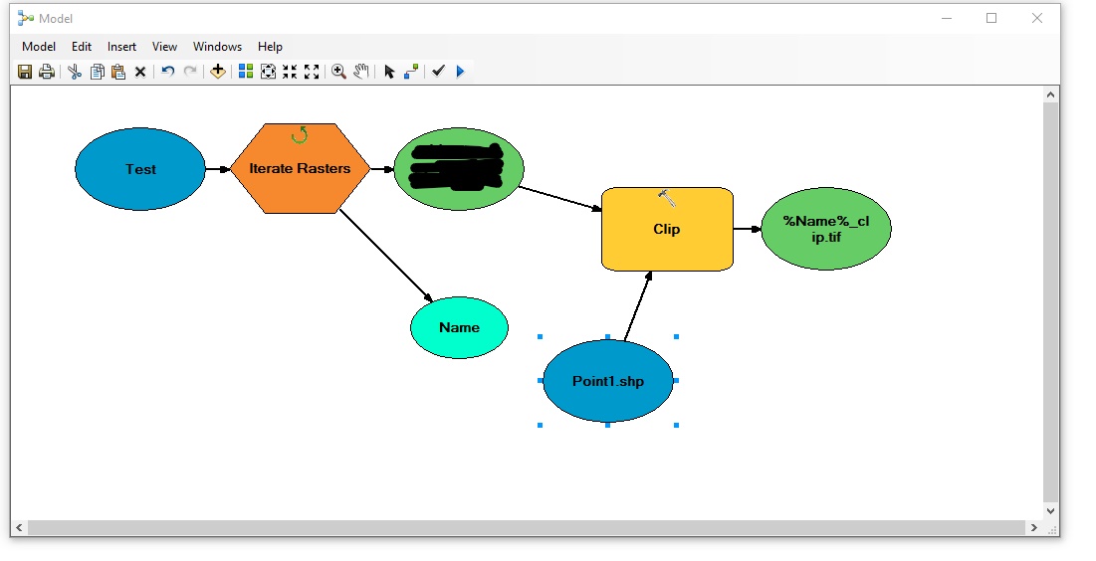Maximize the Model window
This screenshot has width=1096, height=561.
click(991, 18)
